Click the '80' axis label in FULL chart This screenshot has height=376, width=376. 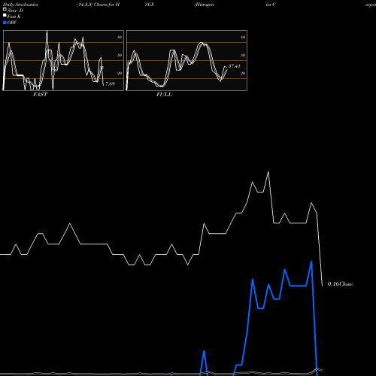243,37
